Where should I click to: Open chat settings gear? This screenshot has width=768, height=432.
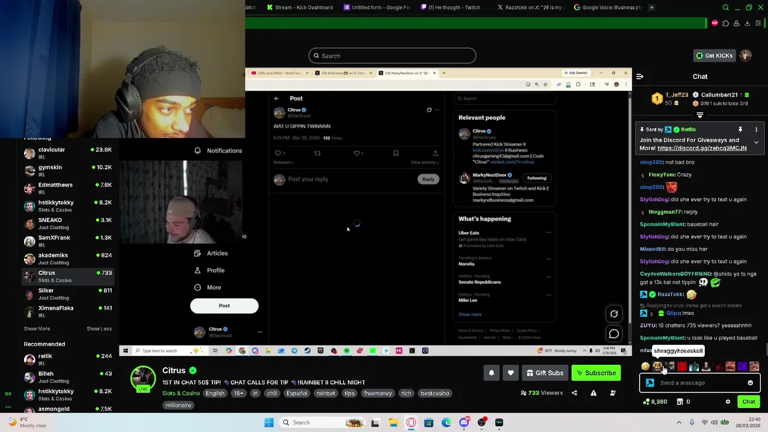(728, 402)
